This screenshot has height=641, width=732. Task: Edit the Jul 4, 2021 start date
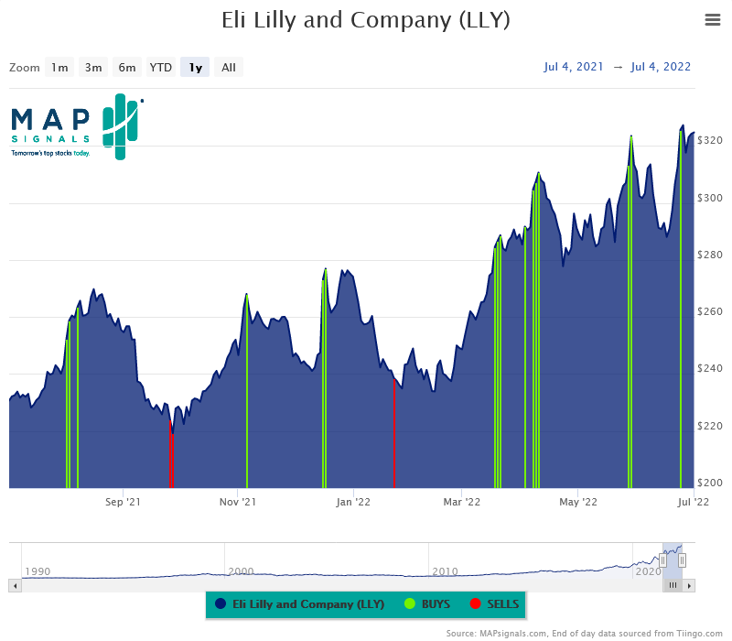[574, 67]
